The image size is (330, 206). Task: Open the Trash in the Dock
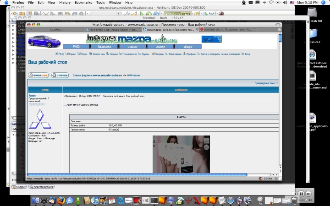294,201
